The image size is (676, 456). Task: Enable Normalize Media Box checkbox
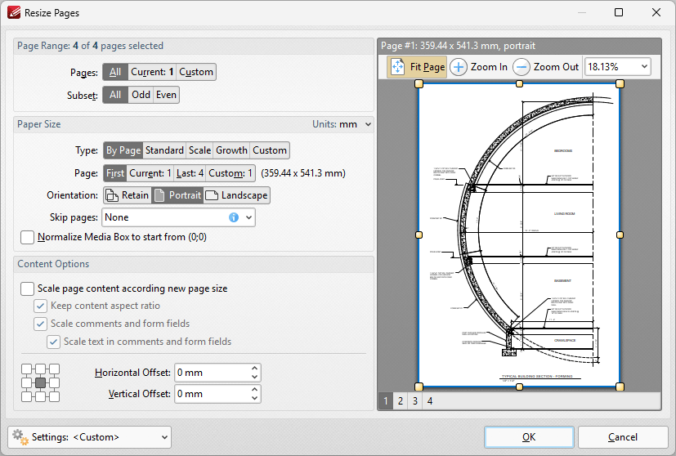[27, 237]
